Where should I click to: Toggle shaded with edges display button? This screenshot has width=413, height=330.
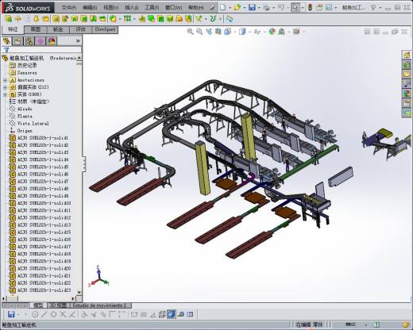point(171,314)
